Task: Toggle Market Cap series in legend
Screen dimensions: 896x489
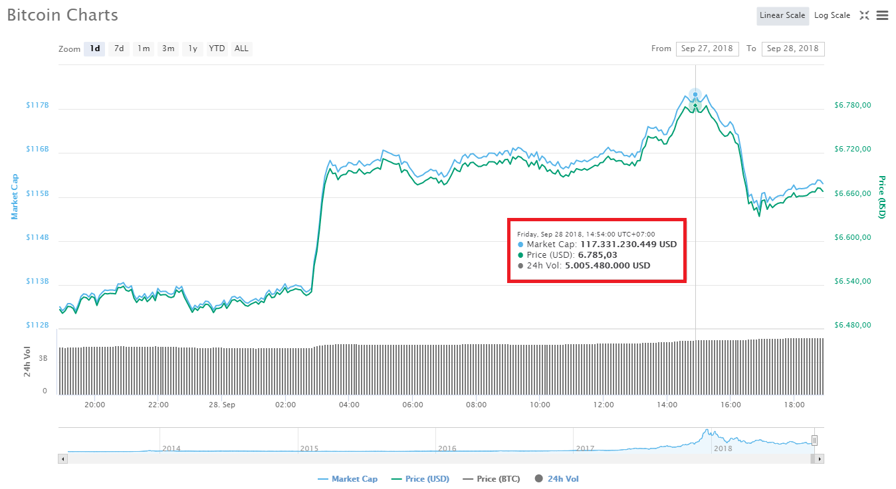Action: 348,478
